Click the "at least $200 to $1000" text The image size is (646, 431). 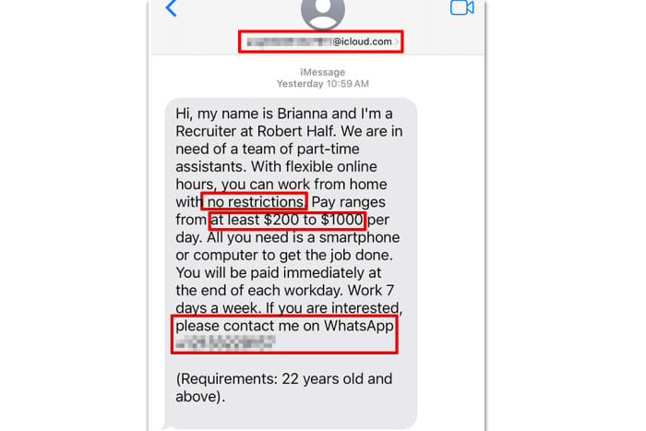[x=287, y=219]
